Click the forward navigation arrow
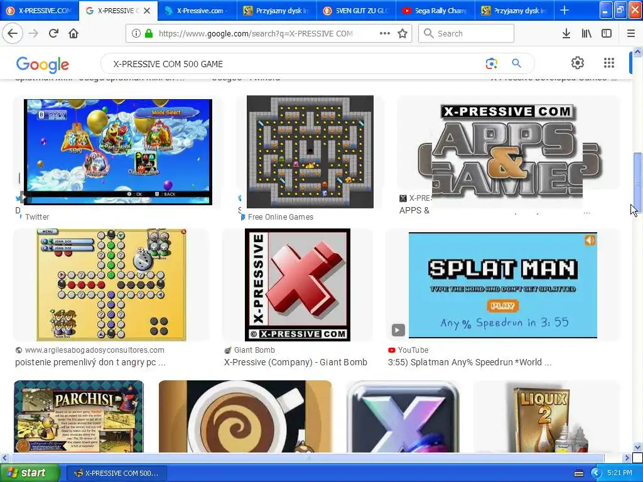 [34, 34]
